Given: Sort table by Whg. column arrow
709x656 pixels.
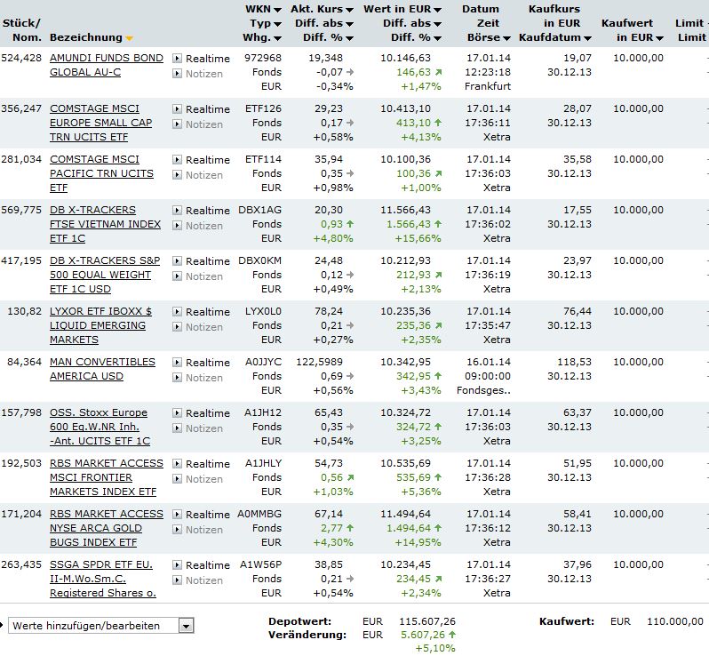Looking at the screenshot, I should point(277,39).
